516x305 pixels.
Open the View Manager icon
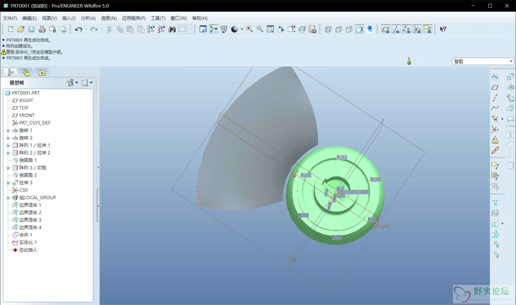(x=313, y=29)
